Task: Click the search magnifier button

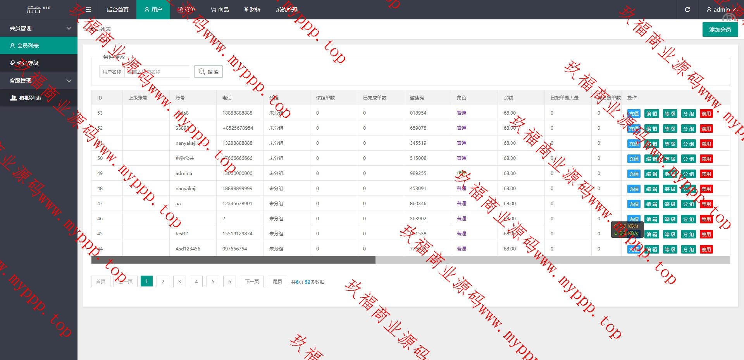Action: pyautogui.click(x=208, y=72)
